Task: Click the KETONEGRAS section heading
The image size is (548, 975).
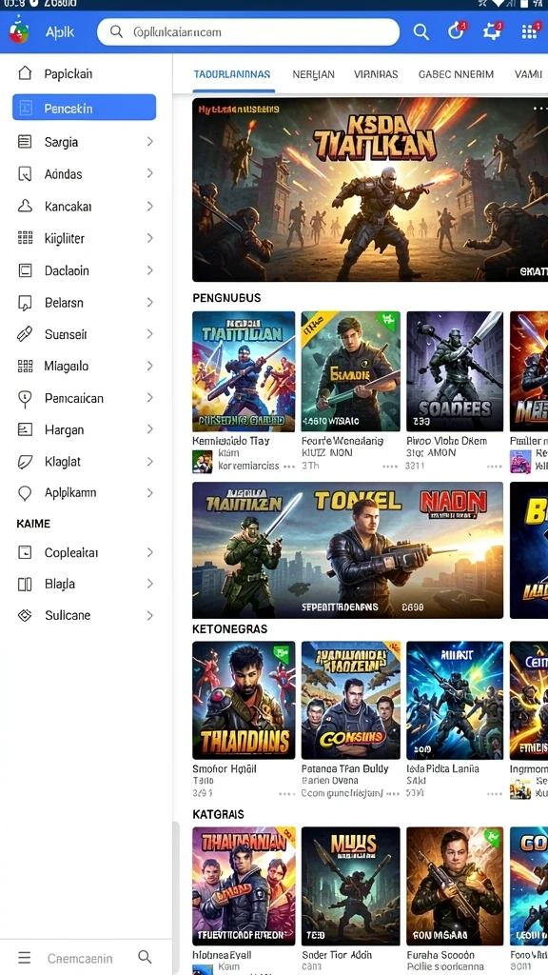Action: tap(230, 628)
